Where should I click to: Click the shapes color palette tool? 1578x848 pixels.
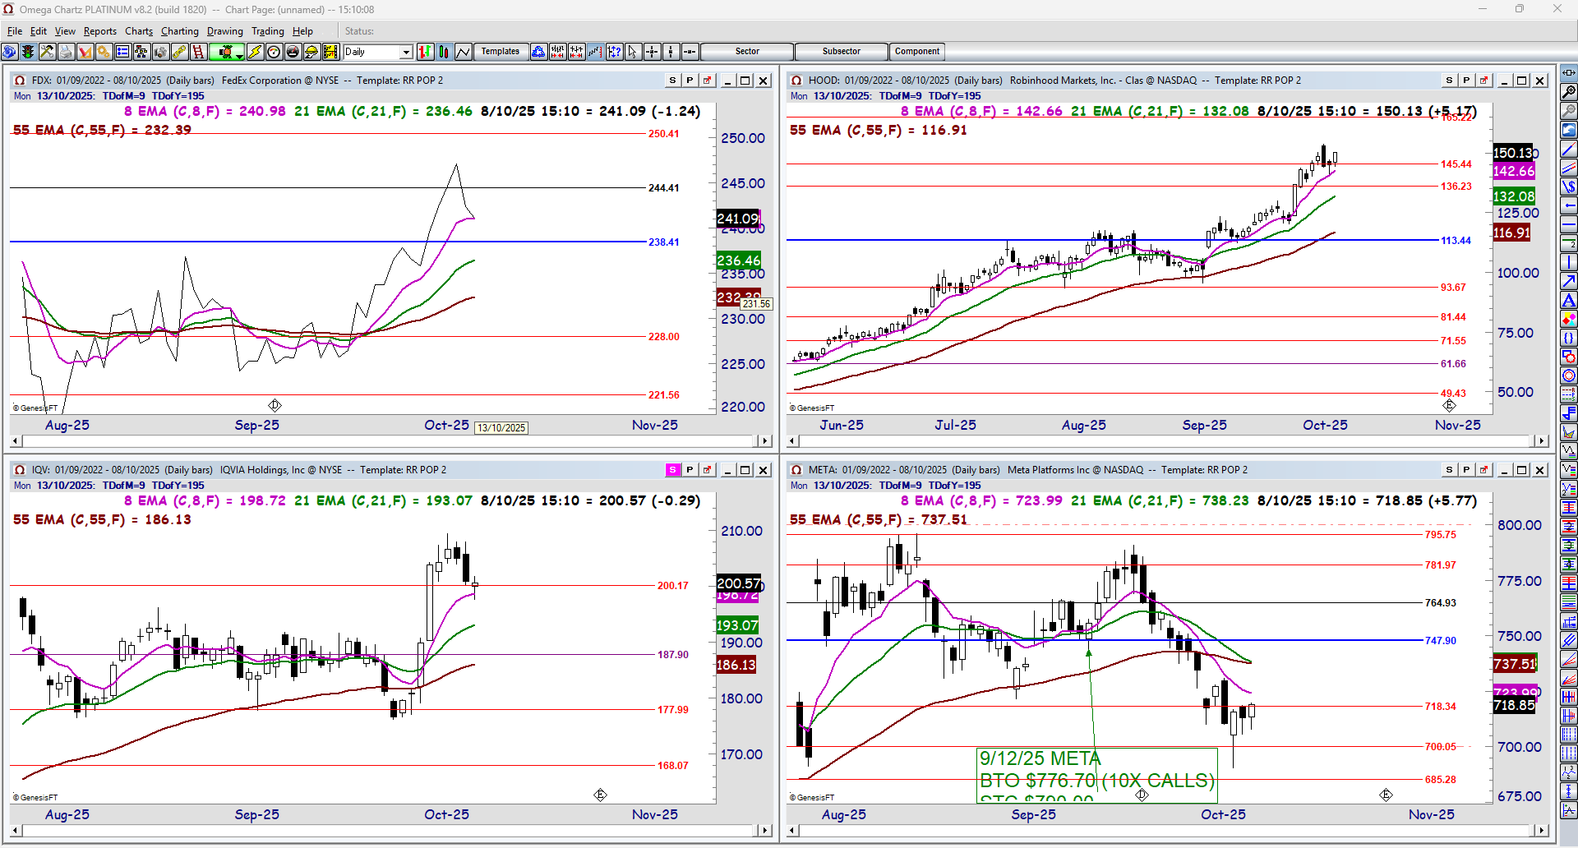tap(1568, 319)
